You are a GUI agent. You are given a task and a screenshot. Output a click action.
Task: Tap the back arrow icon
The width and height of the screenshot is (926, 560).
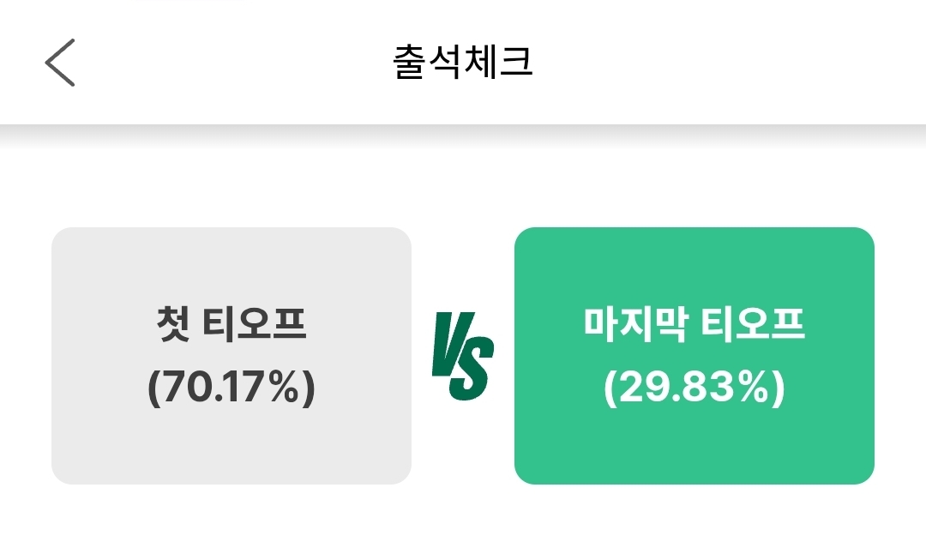tap(60, 63)
